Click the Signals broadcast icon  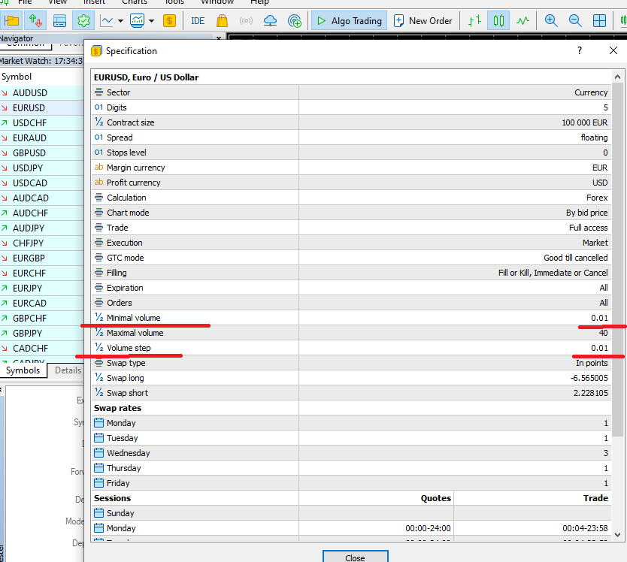coord(246,21)
